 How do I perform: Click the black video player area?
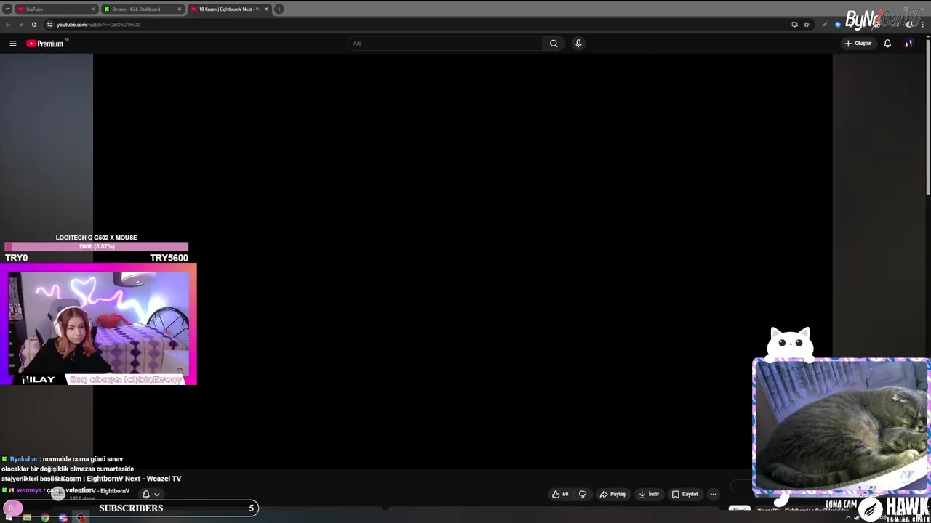click(463, 261)
